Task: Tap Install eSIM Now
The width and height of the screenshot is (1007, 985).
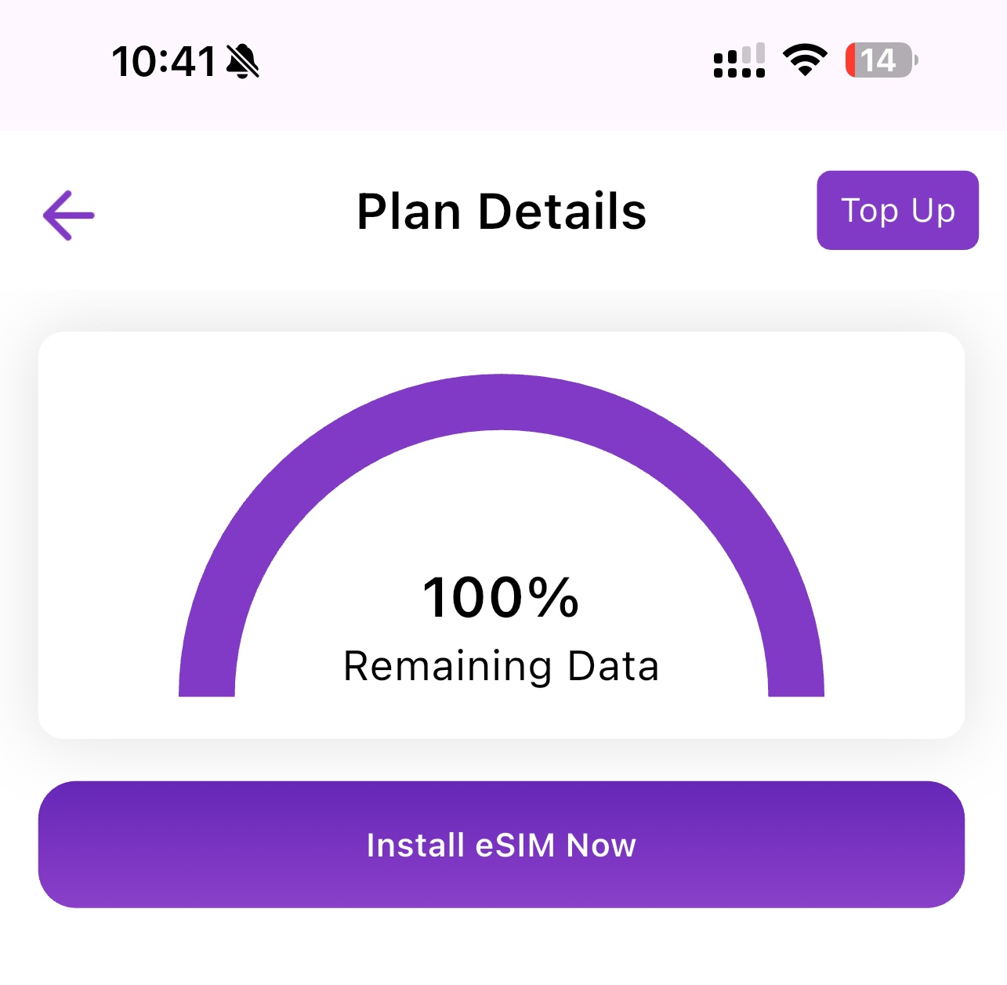Action: click(502, 844)
